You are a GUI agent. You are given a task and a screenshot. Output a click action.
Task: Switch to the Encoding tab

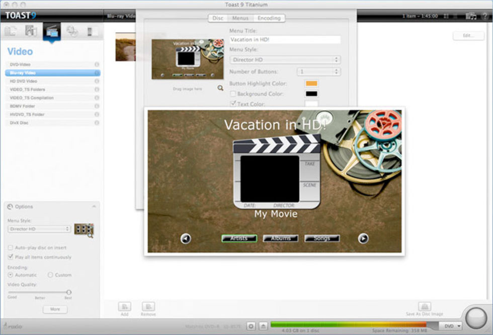[x=269, y=18]
